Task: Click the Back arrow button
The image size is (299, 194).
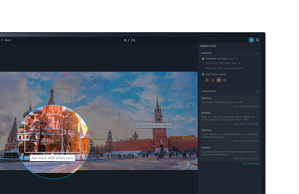Action: tap(6, 40)
